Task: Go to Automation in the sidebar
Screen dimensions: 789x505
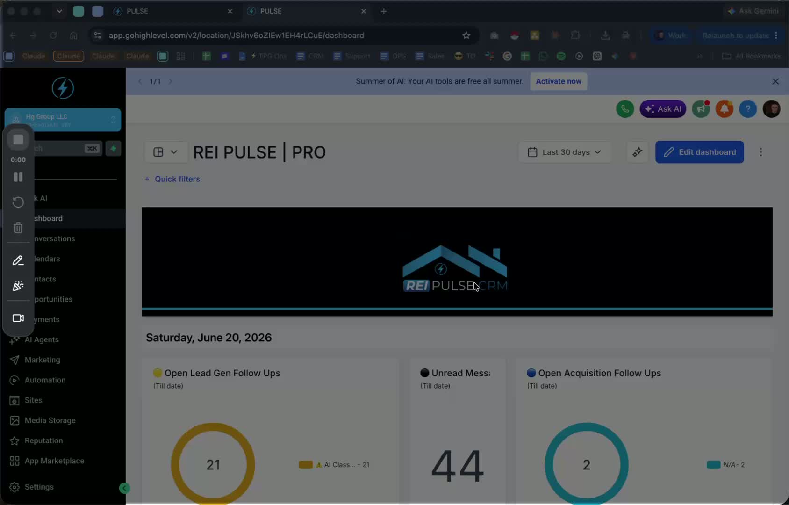Action: 45,380
